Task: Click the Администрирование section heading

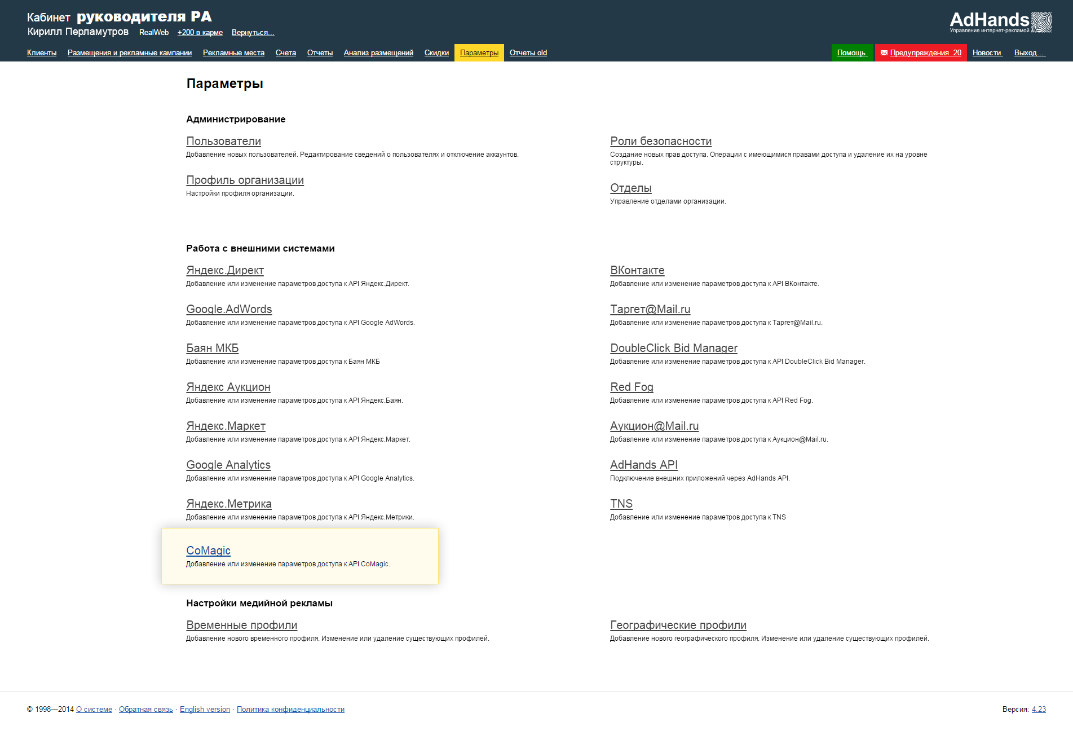Action: point(236,119)
